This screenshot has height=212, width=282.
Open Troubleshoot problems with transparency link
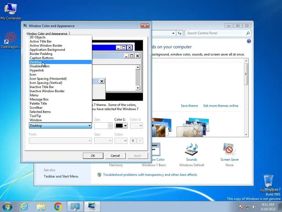point(150,175)
